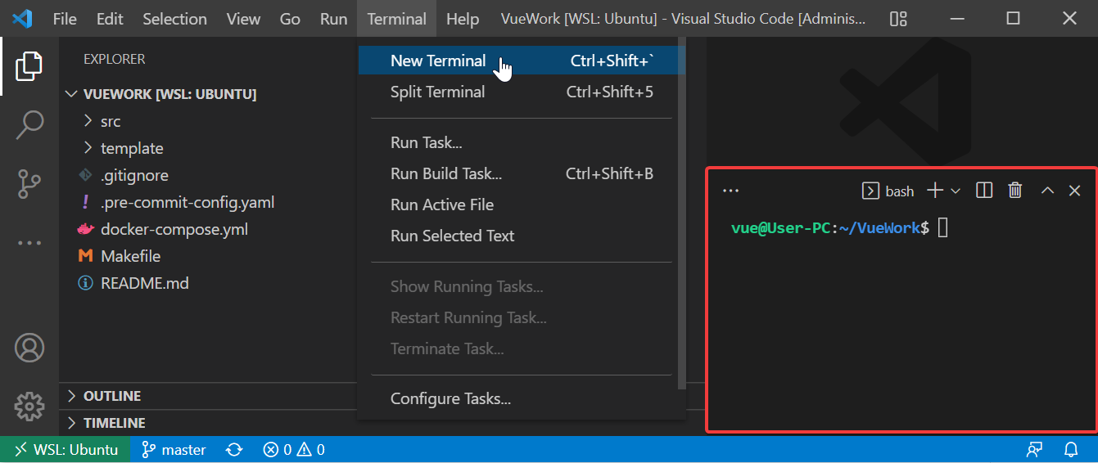Viewport: 1098px width, 463px height.
Task: Focus the terminal prompt input area
Action: pos(943,228)
